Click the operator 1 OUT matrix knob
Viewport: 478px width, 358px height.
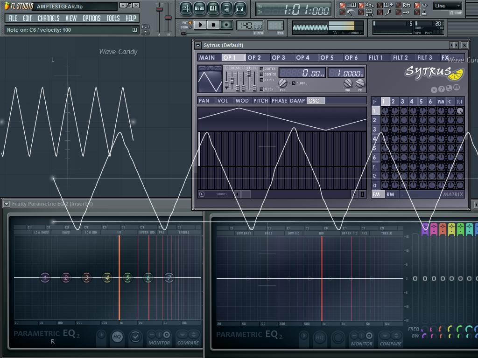click(460, 111)
